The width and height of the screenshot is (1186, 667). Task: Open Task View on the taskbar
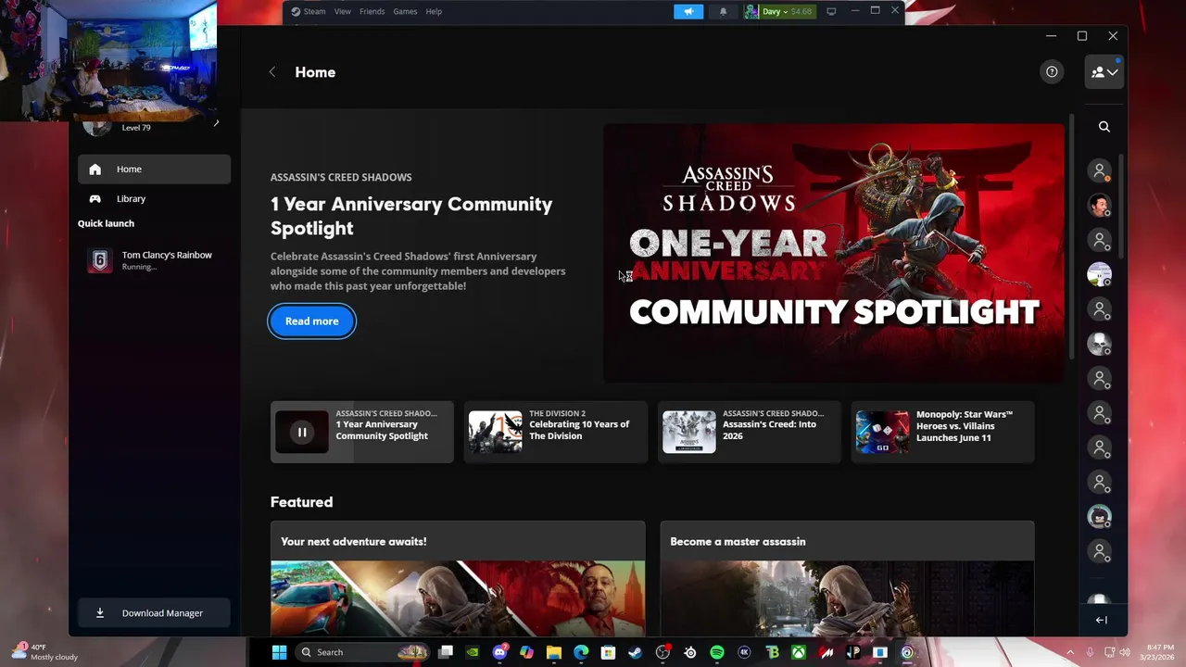click(x=446, y=652)
